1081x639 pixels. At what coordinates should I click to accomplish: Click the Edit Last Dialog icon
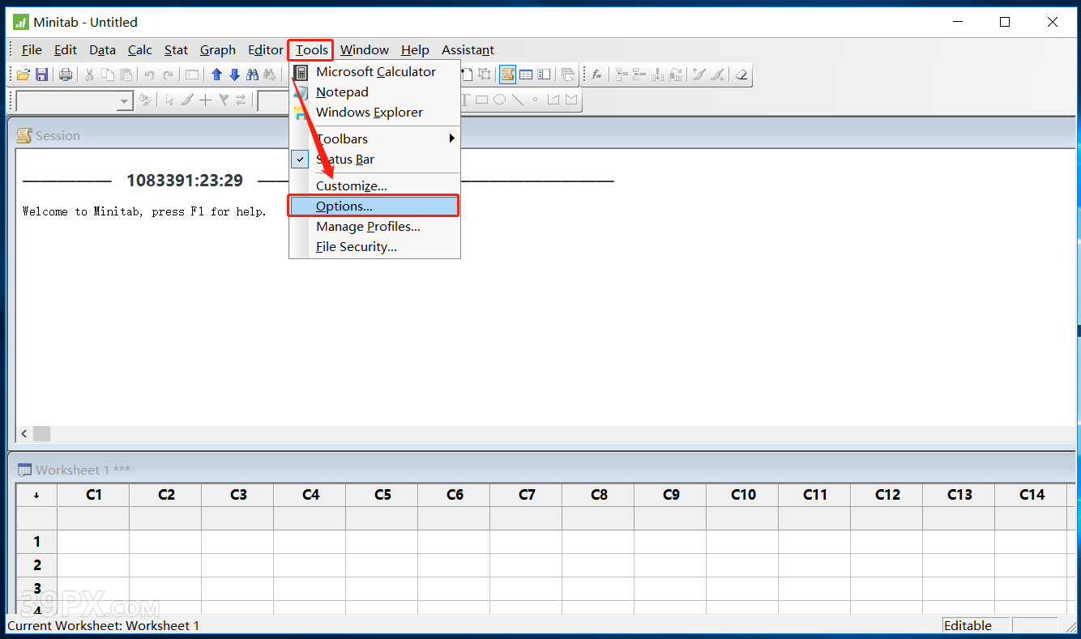pyautogui.click(x=192, y=75)
